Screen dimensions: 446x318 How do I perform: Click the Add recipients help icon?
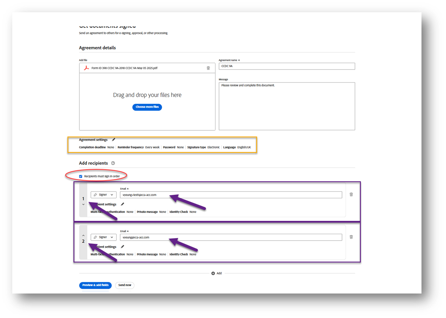113,163
